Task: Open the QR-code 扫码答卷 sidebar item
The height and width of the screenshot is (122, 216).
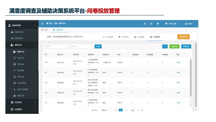Action: (x=20, y=83)
